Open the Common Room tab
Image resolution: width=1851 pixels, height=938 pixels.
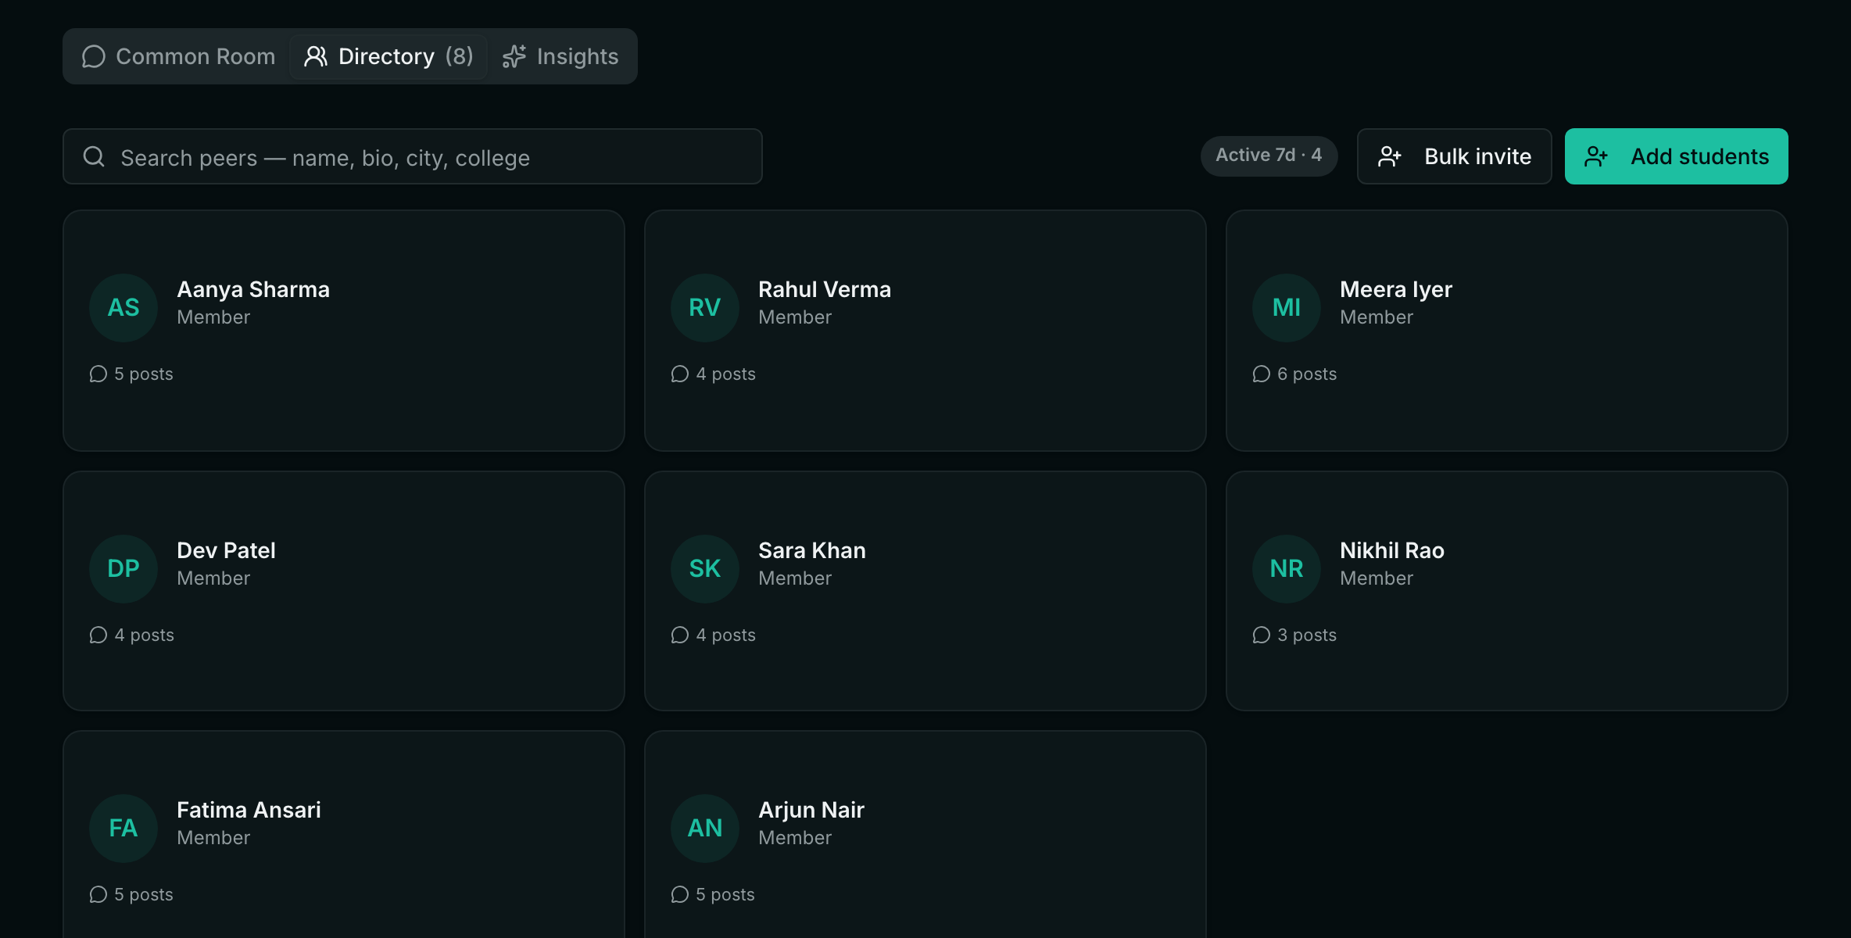tap(179, 56)
